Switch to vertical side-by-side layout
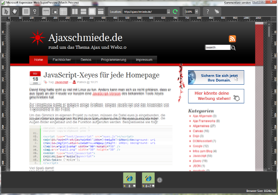 click(75, 12)
